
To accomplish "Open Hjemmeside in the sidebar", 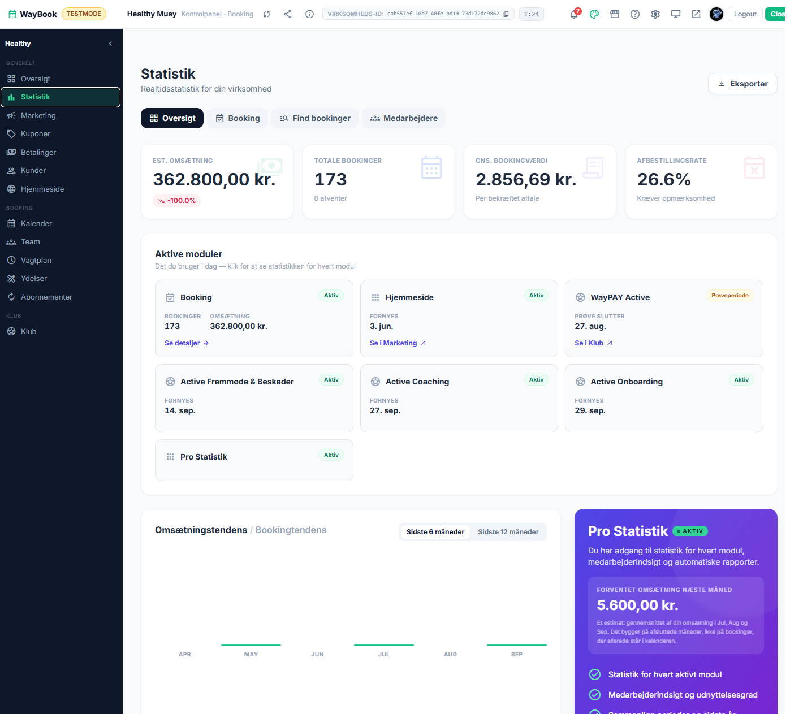I will [61, 189].
